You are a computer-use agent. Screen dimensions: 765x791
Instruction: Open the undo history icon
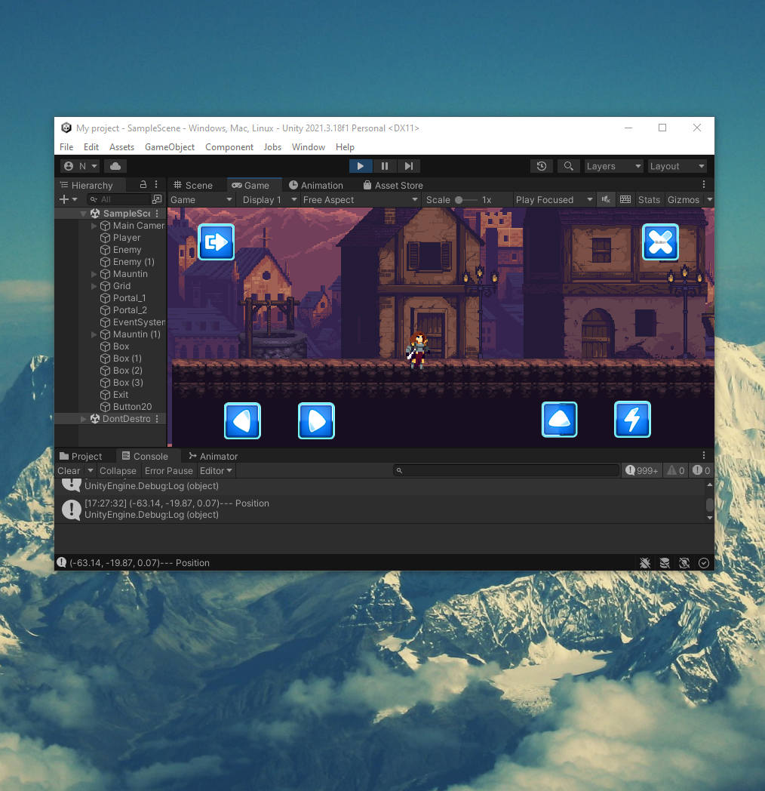tap(542, 166)
